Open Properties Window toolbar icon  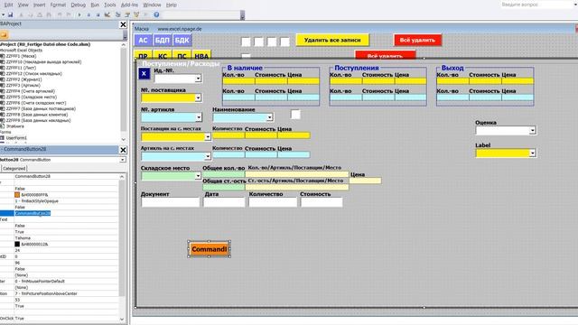[x=127, y=14]
